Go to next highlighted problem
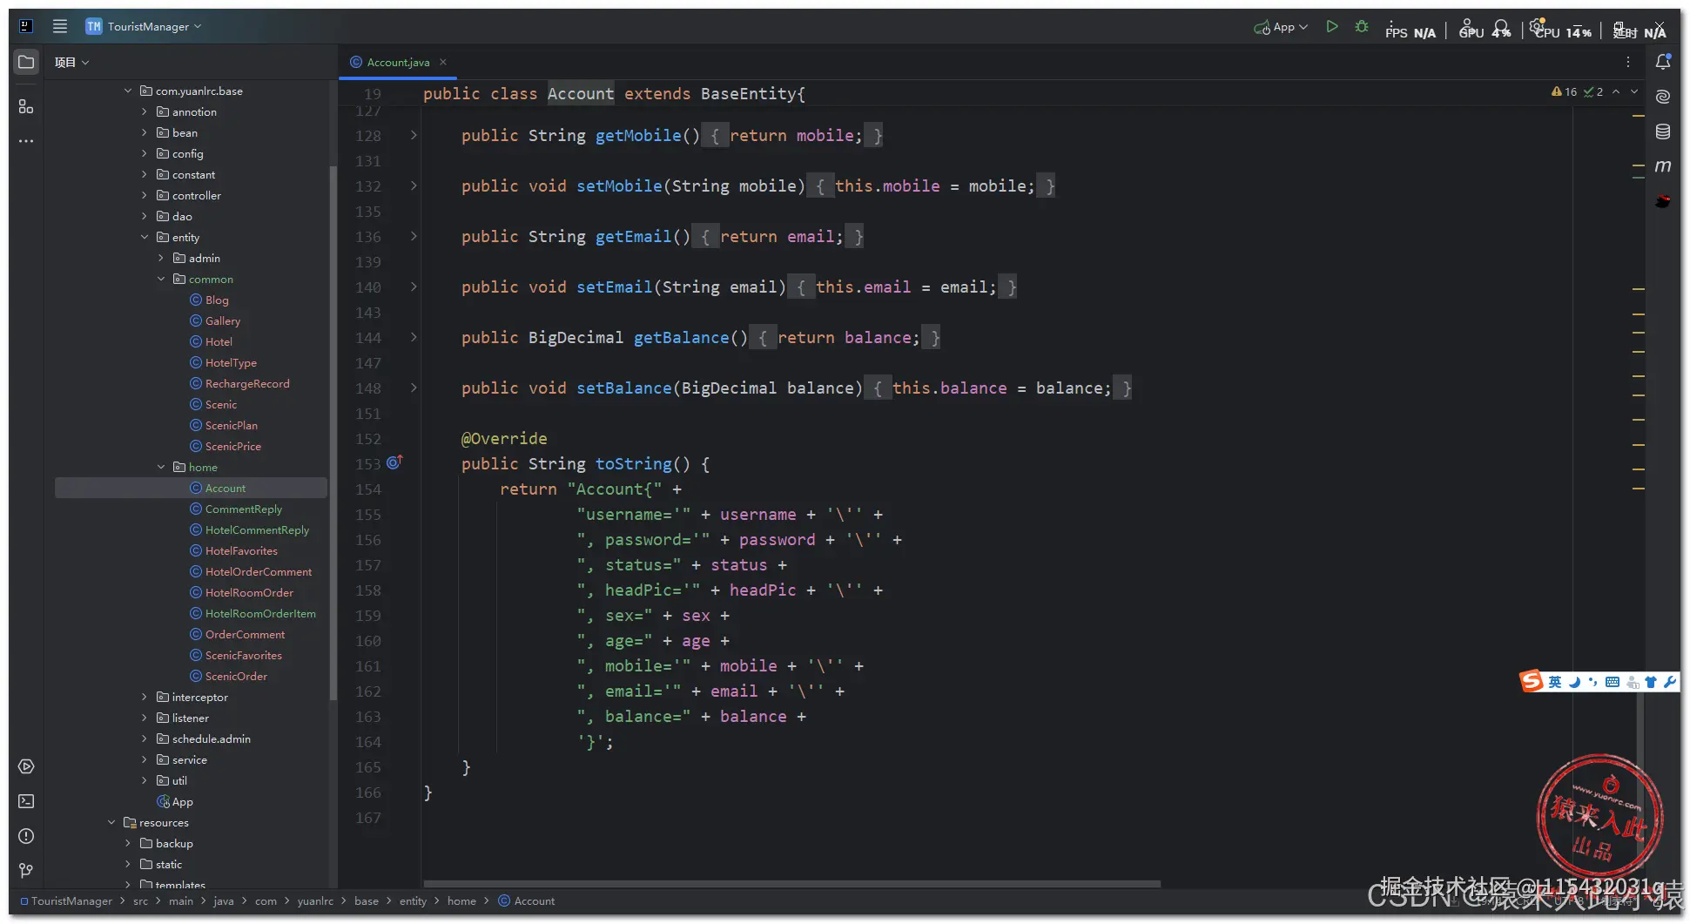The width and height of the screenshot is (1690, 924). [1634, 91]
